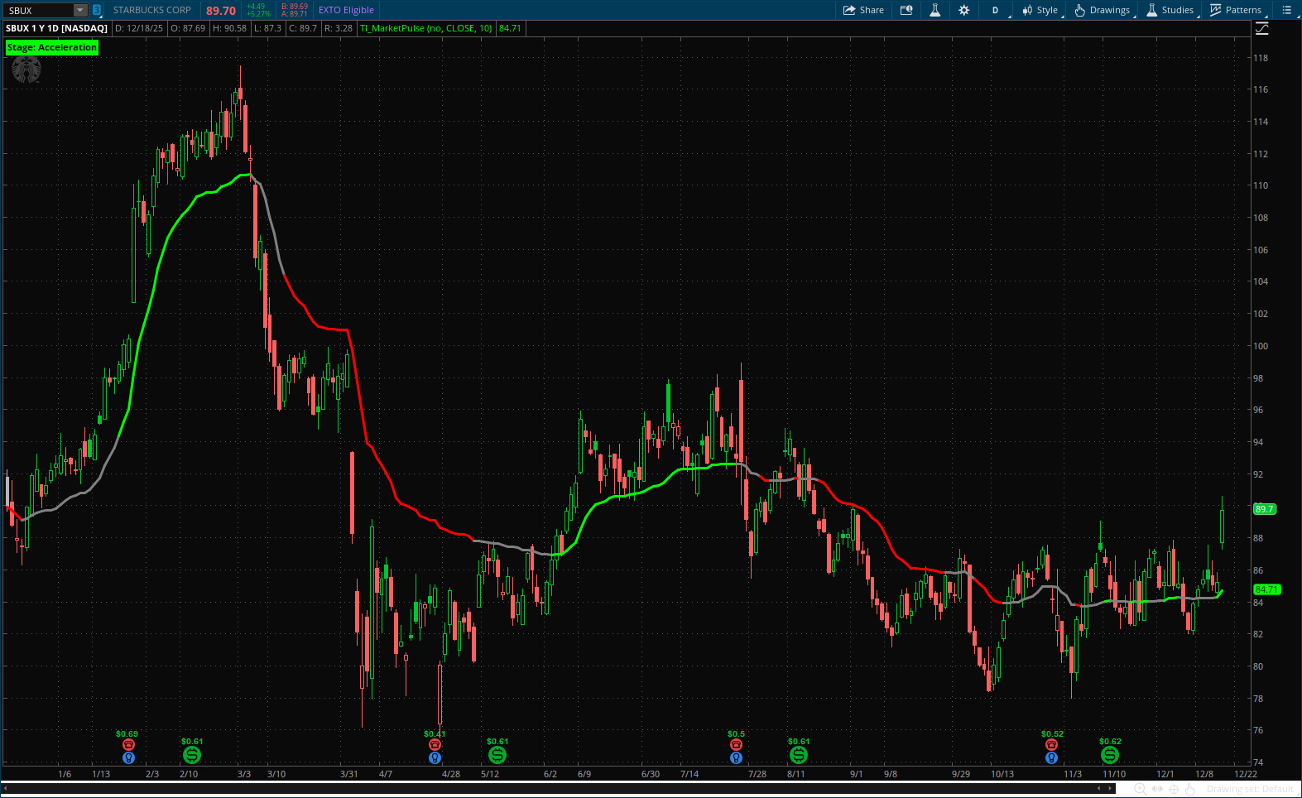Click the SBUX symbol input field
Image resolution: width=1302 pixels, height=798 pixels.
pos(38,10)
